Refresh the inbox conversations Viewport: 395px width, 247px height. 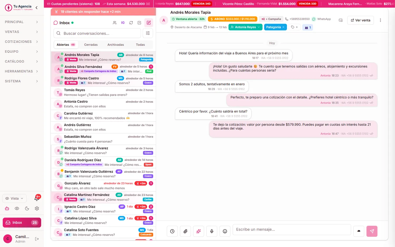[x=131, y=23]
